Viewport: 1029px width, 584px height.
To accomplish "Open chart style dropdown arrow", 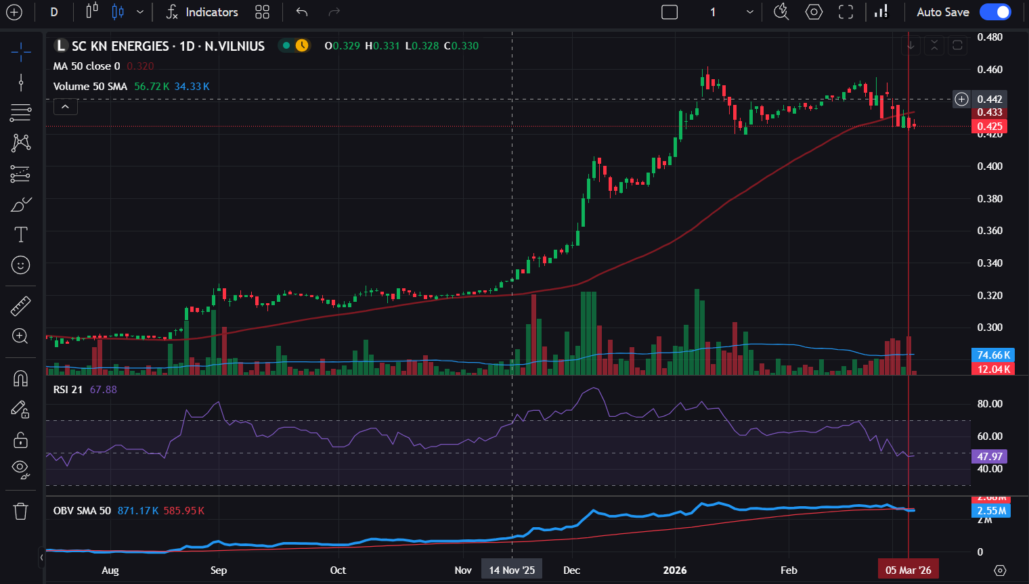I will coord(139,12).
